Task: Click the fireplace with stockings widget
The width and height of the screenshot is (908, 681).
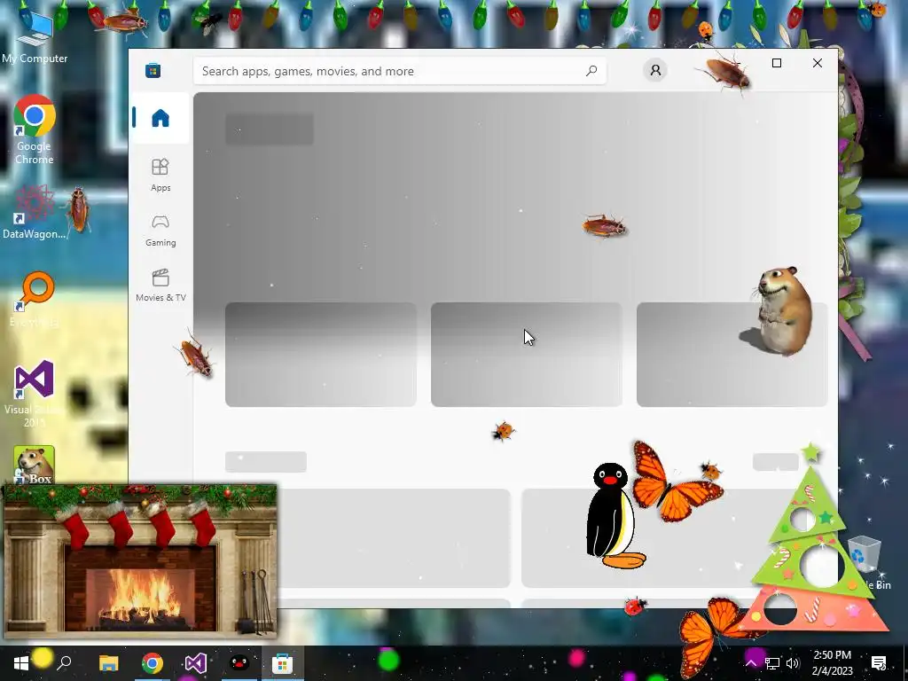Action: [x=140, y=561]
